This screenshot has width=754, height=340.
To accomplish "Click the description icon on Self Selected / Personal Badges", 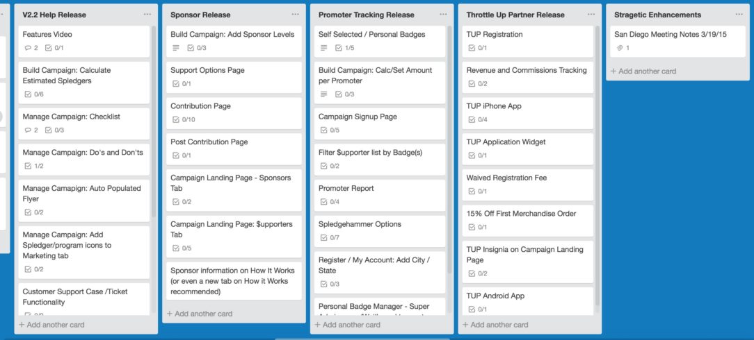I will pyautogui.click(x=323, y=48).
